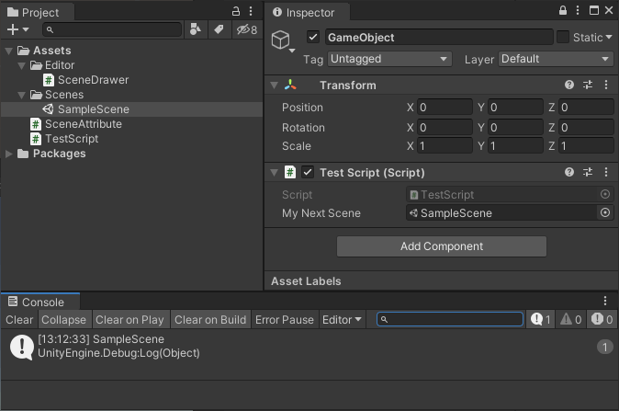619x411 pixels.
Task: Select the SceneAttribute script
Action: point(76,124)
